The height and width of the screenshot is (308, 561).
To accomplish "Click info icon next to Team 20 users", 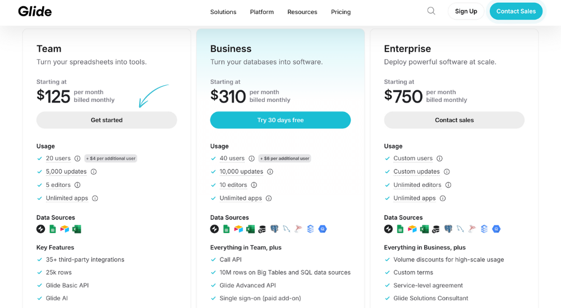I will pos(77,158).
